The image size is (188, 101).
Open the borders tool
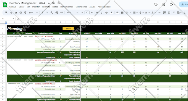(x=122, y=12)
